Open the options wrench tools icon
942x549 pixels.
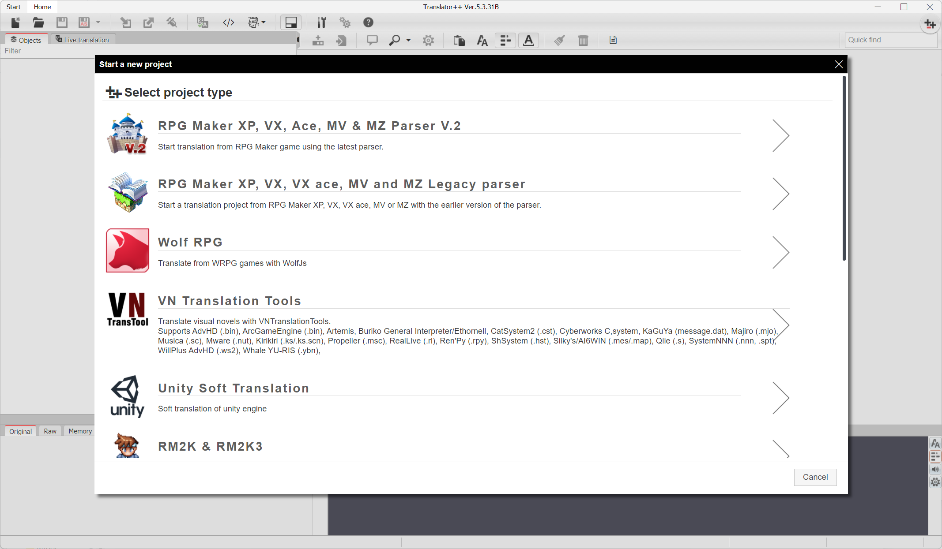coord(322,22)
